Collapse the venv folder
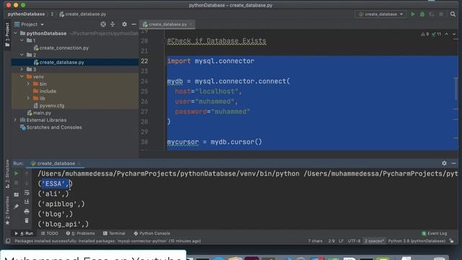 (x=22, y=77)
